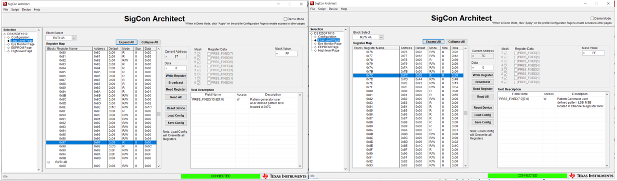Toggle PRBS_FIXED[4] data checkbox in right window
This screenshot has width=617, height=181.
[516, 66]
